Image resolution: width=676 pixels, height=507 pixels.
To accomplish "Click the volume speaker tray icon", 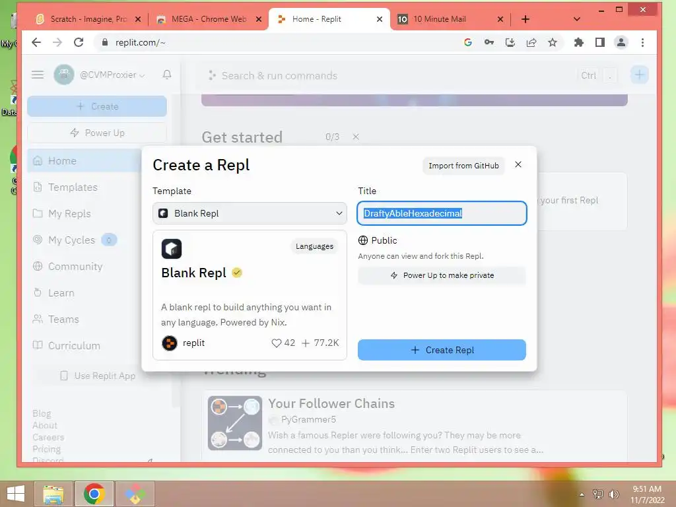I will point(613,494).
